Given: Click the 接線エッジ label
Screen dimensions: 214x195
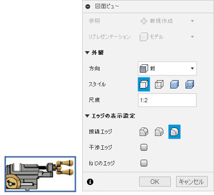Looking at the screenshot, I should tap(100, 132).
